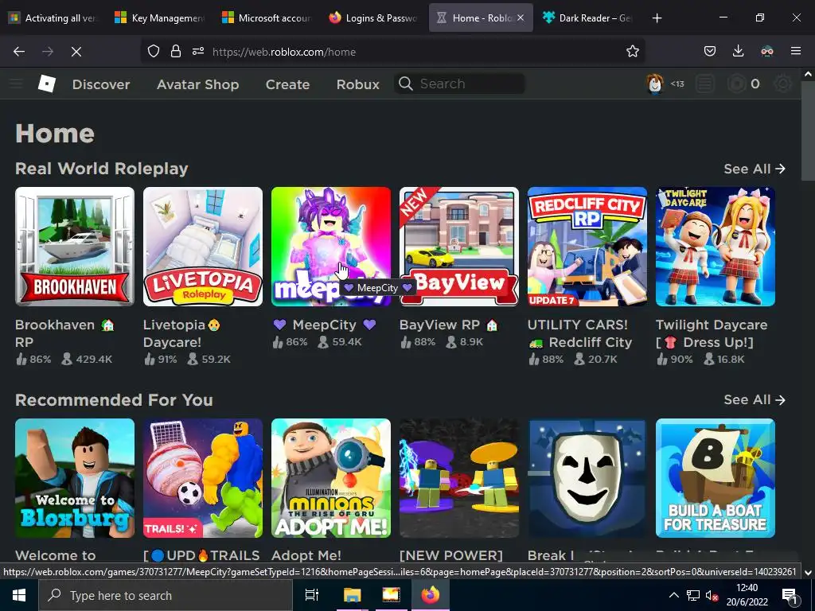Image resolution: width=815 pixels, height=611 pixels.
Task: Show site security padlock info
Action: [x=176, y=52]
